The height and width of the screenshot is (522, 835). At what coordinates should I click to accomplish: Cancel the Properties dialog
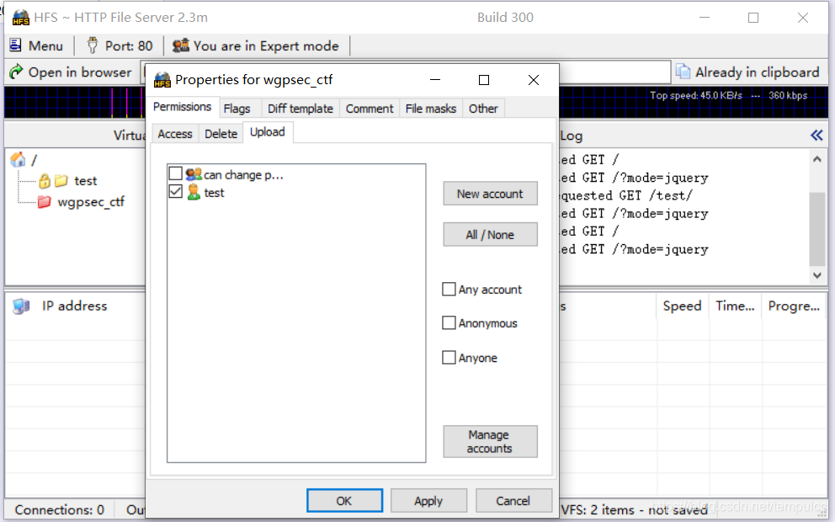pos(513,501)
